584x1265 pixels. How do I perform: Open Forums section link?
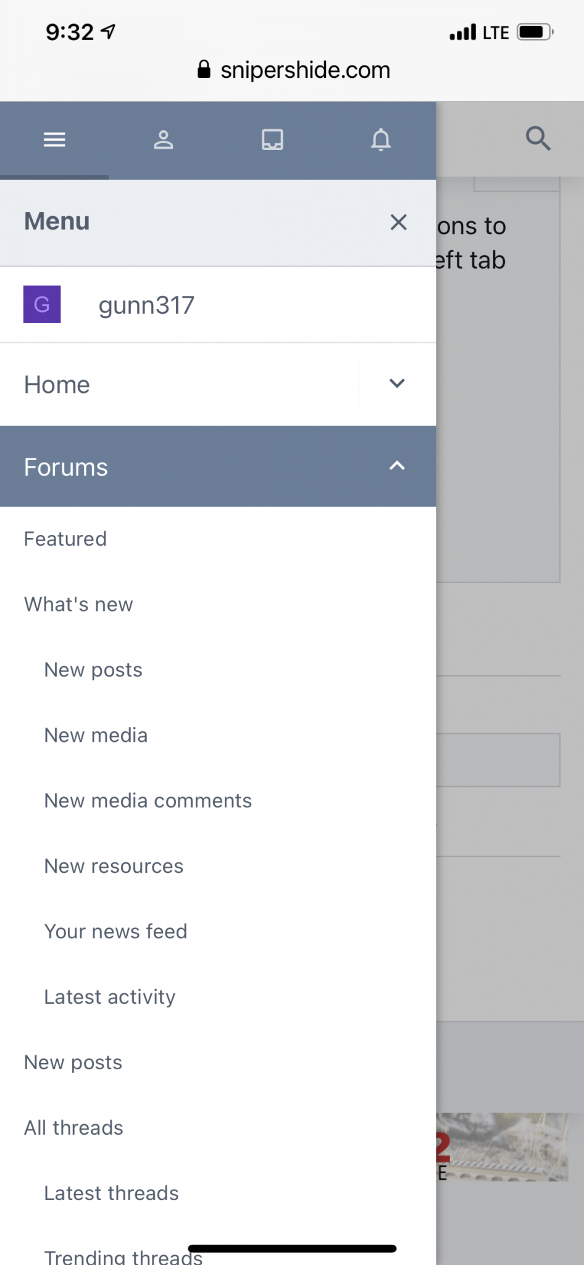pyautogui.click(x=65, y=467)
